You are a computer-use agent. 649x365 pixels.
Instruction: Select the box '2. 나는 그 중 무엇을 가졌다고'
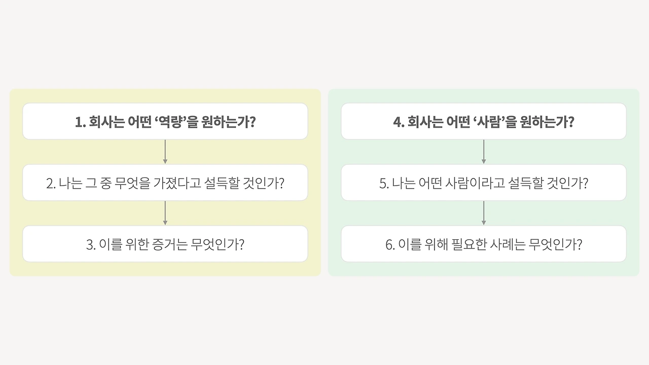coord(165,182)
